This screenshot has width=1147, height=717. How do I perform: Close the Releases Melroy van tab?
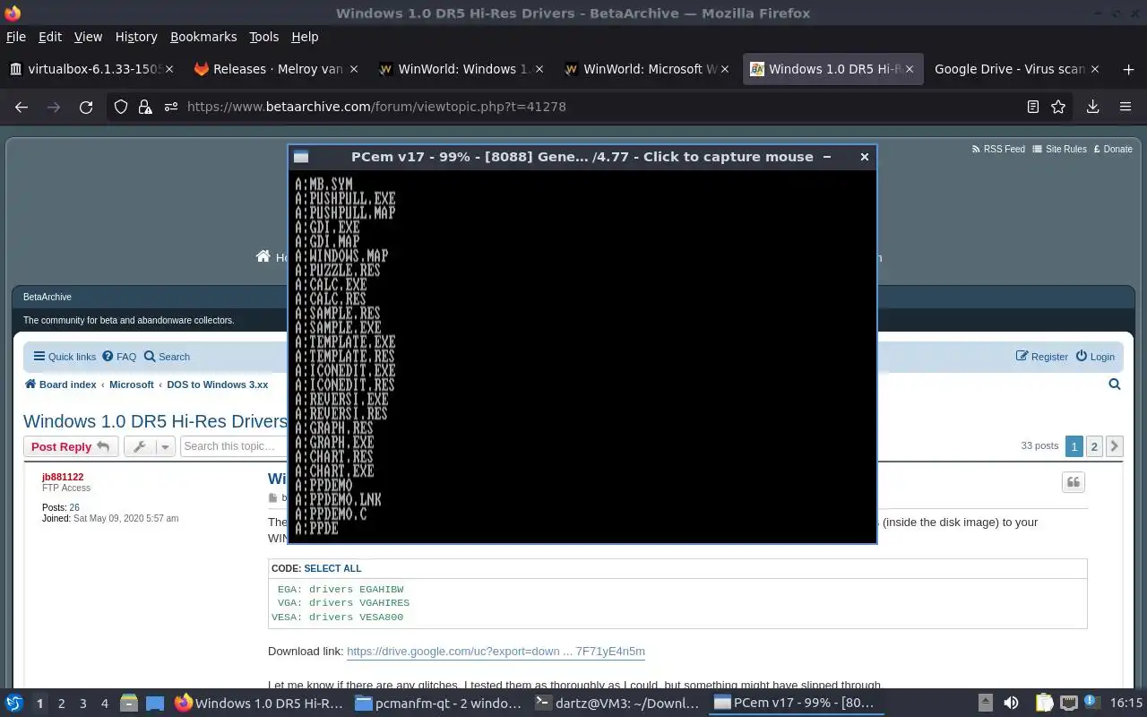[354, 69]
